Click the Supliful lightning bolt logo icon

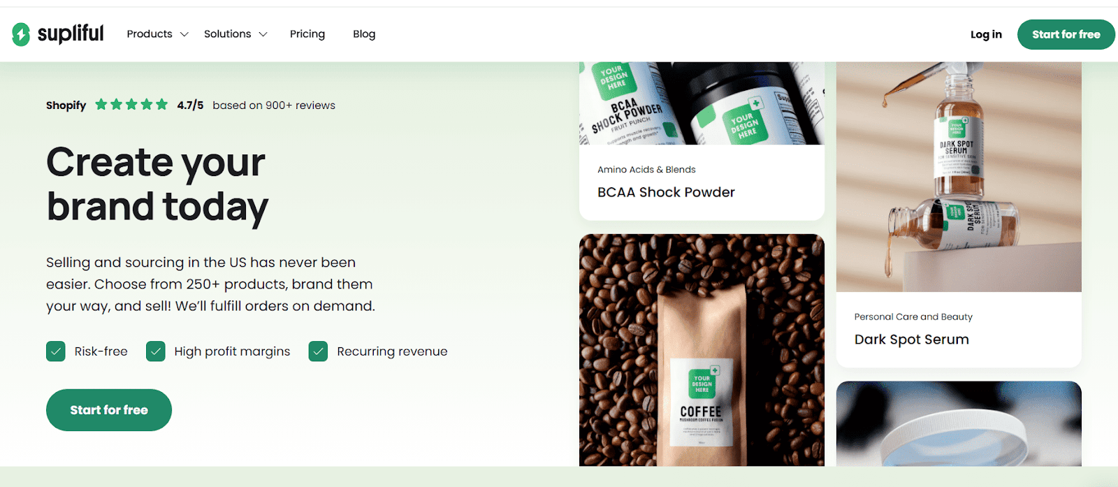21,34
